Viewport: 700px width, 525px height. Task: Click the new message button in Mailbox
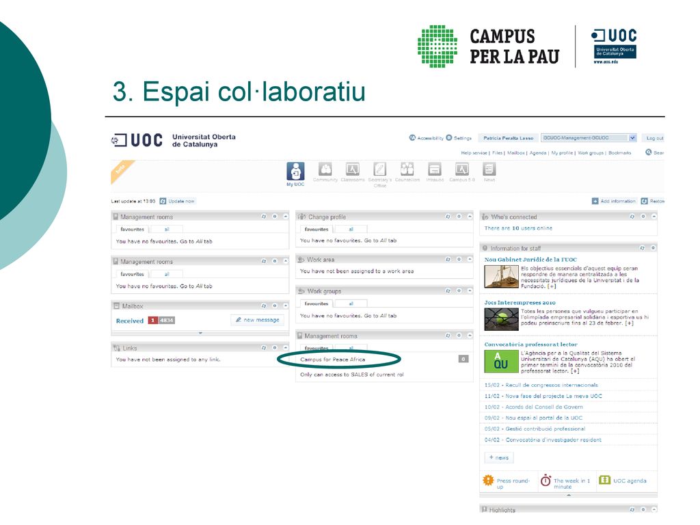coord(258,320)
